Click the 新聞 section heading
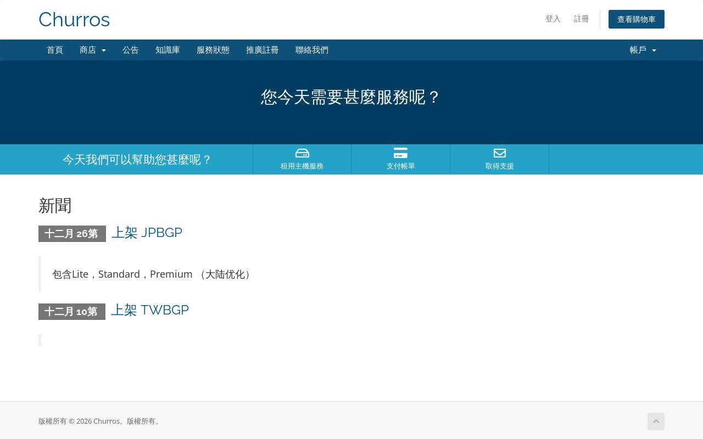The width and height of the screenshot is (703, 439). 55,206
